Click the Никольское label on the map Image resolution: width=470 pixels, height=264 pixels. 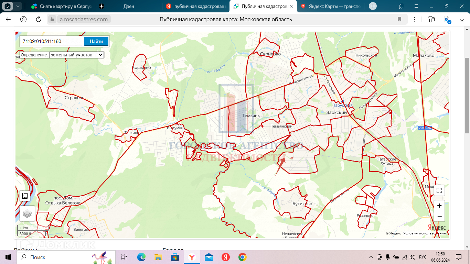tap(366, 55)
